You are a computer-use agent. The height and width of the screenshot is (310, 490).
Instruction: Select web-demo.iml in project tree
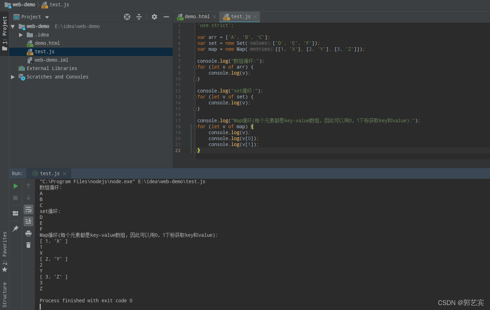pos(52,60)
